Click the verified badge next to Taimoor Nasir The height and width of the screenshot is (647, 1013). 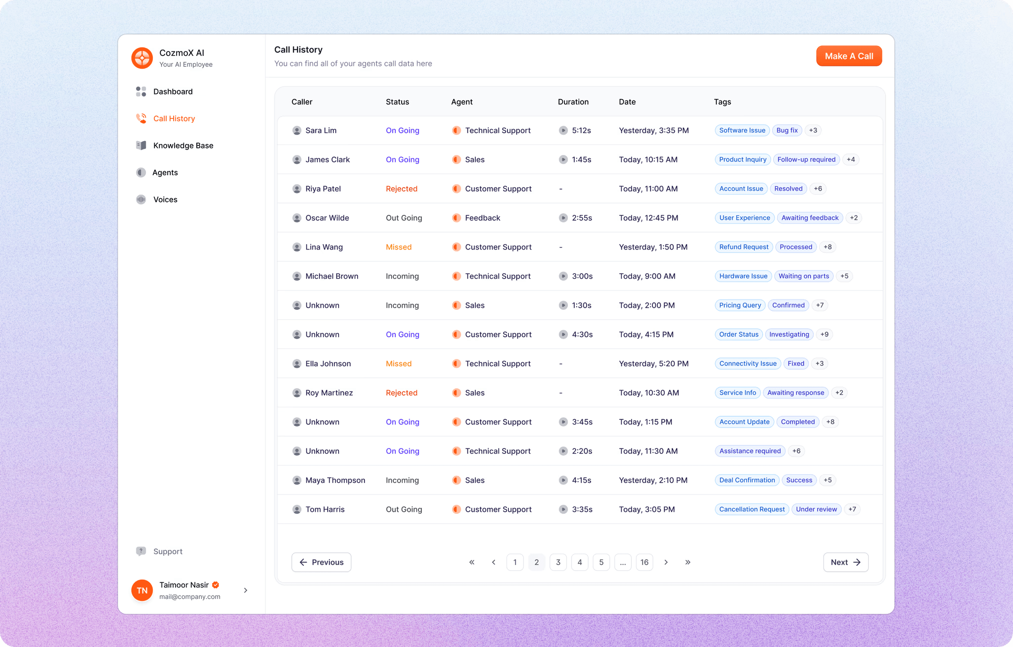point(215,585)
